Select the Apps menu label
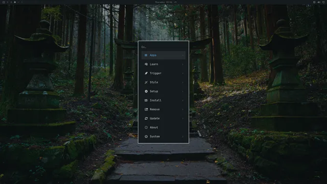Viewport: 327px width, 184px height. click(153, 55)
